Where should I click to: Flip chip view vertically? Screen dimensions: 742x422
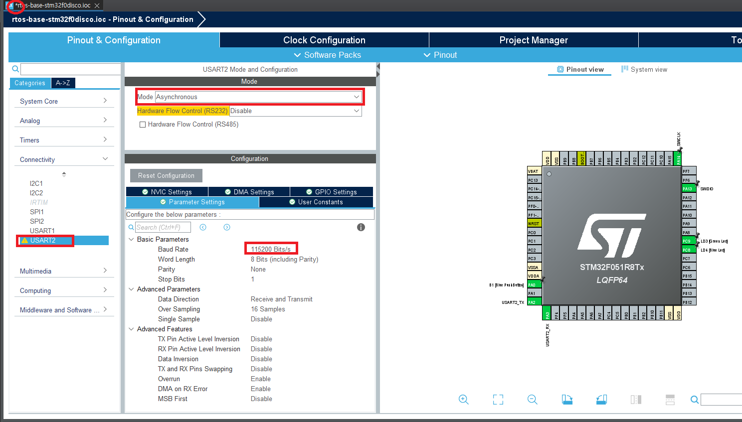click(x=670, y=400)
